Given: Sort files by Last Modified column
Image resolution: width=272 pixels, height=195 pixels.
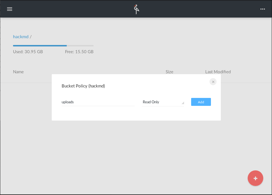Looking at the screenshot, I should 218,72.
